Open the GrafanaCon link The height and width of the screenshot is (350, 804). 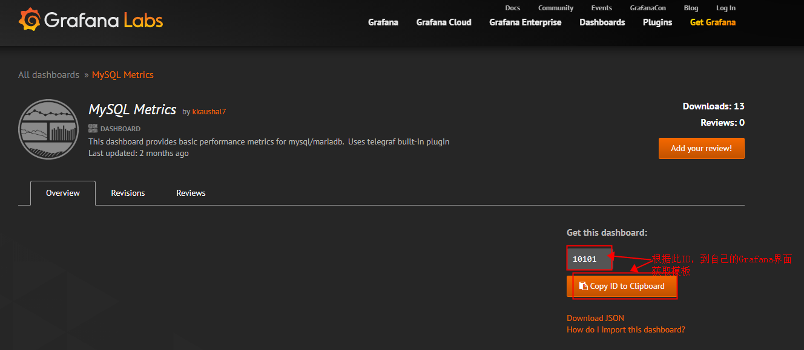pyautogui.click(x=648, y=8)
